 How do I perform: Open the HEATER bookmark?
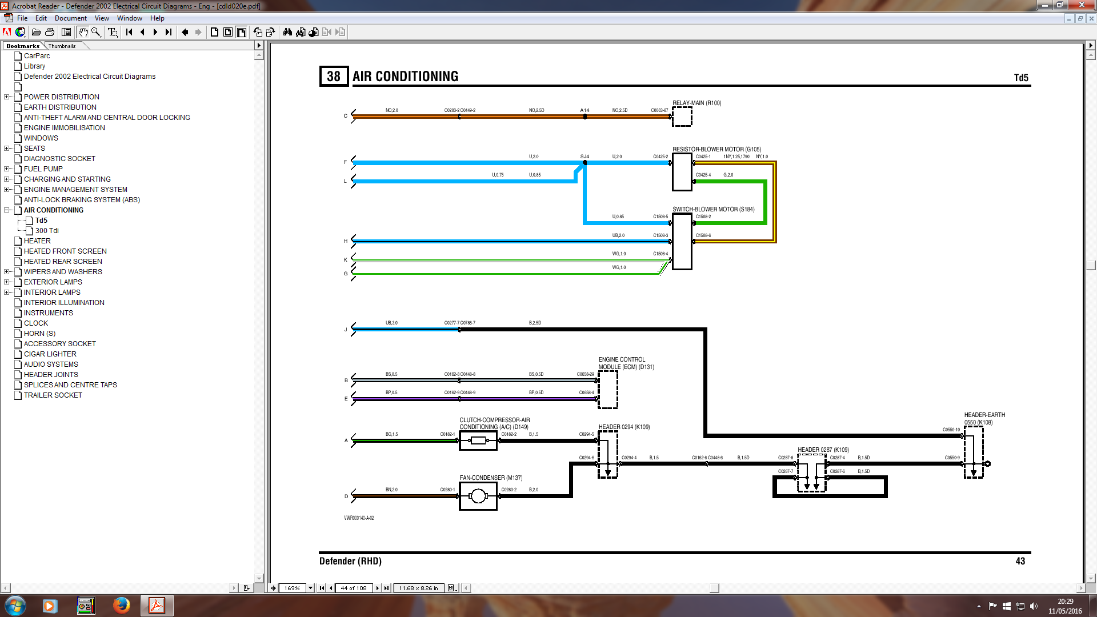(x=37, y=241)
